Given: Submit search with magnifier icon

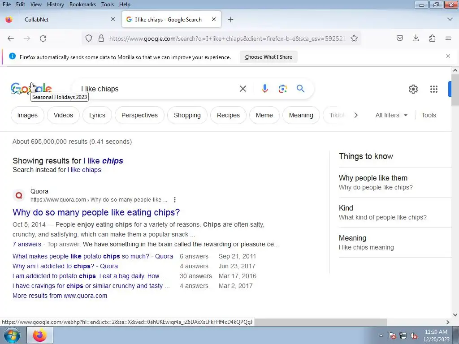Looking at the screenshot, I should pyautogui.click(x=301, y=89).
